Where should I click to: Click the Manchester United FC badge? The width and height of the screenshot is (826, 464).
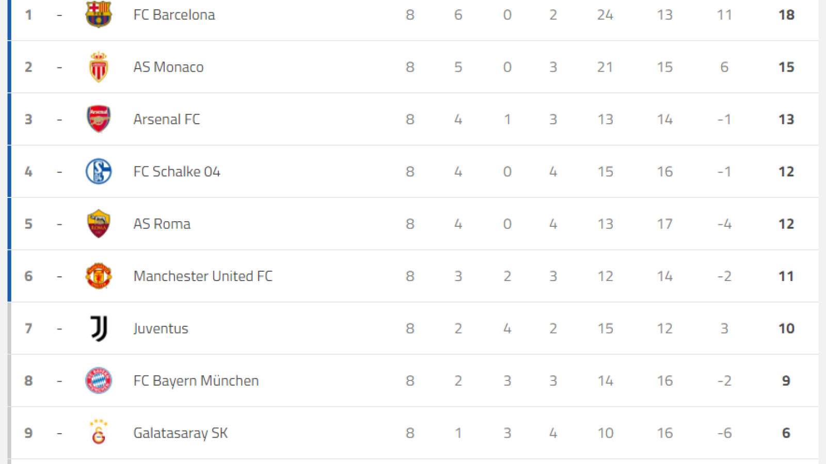99,276
